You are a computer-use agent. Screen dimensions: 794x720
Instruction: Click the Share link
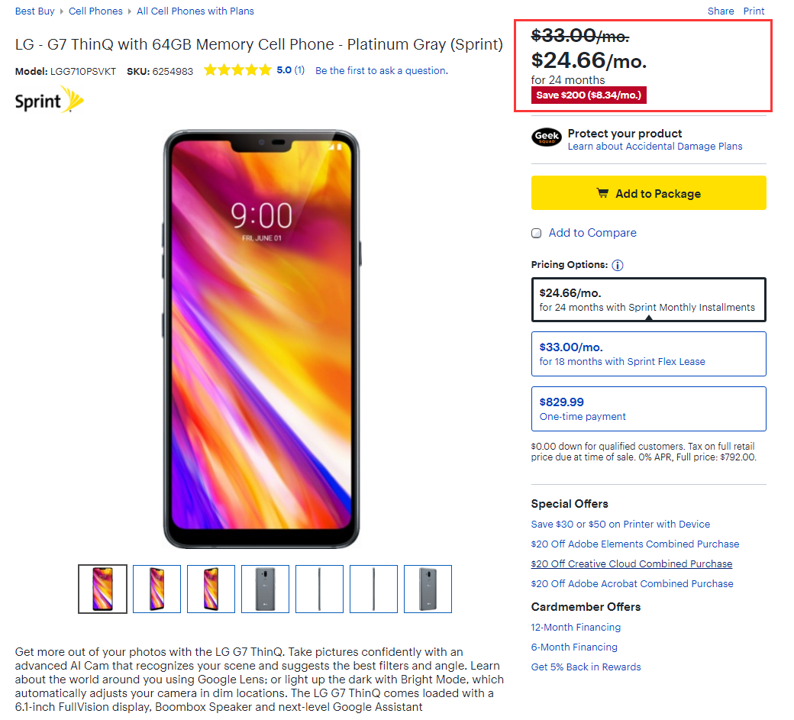(721, 11)
